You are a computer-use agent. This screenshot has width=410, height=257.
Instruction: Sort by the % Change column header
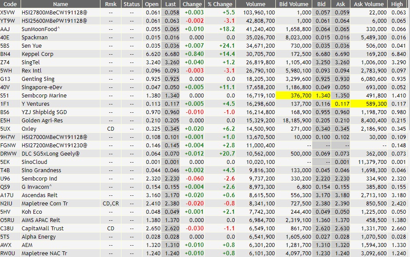pos(220,4)
